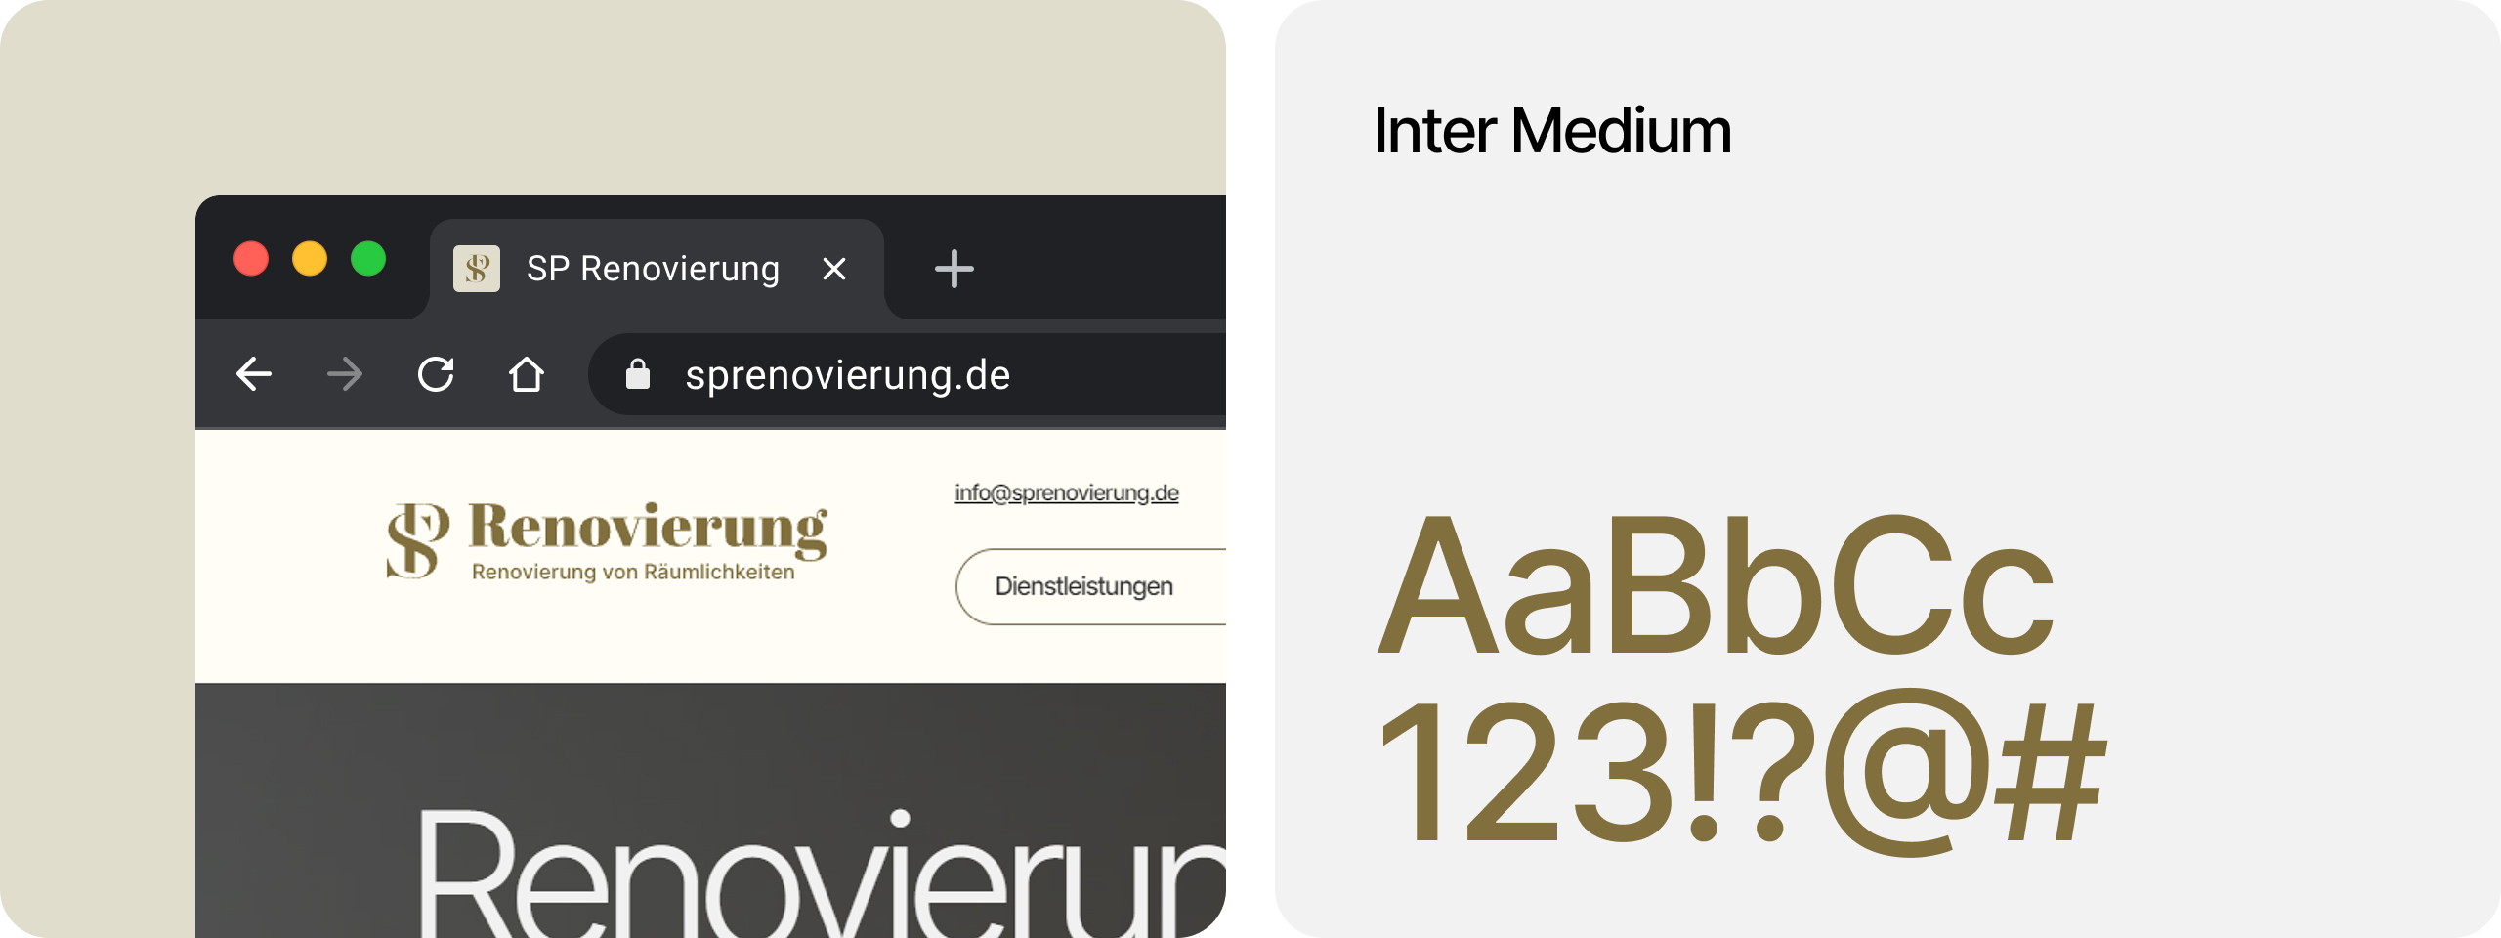Click the browser back arrow

click(254, 374)
